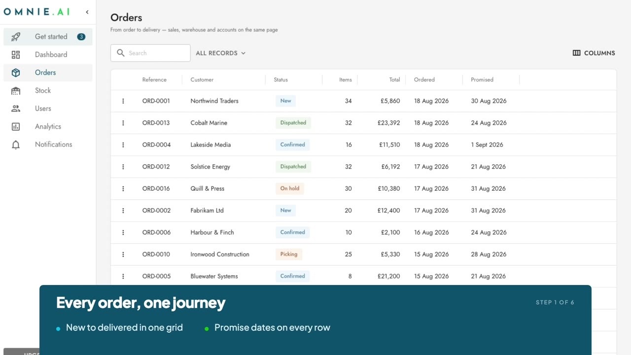Click the Get started badge showing 3
Image resolution: width=631 pixels, height=355 pixels.
click(x=81, y=36)
